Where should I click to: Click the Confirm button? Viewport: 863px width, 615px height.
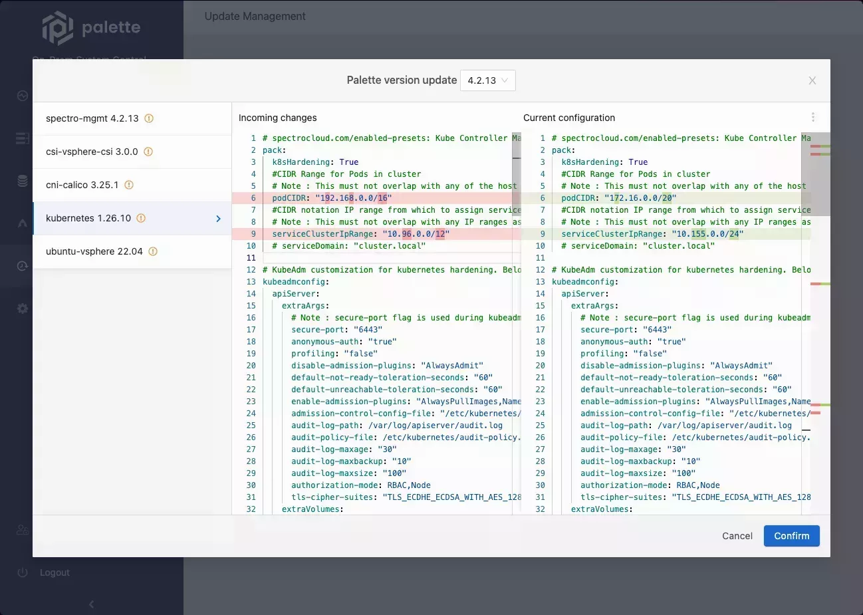791,536
